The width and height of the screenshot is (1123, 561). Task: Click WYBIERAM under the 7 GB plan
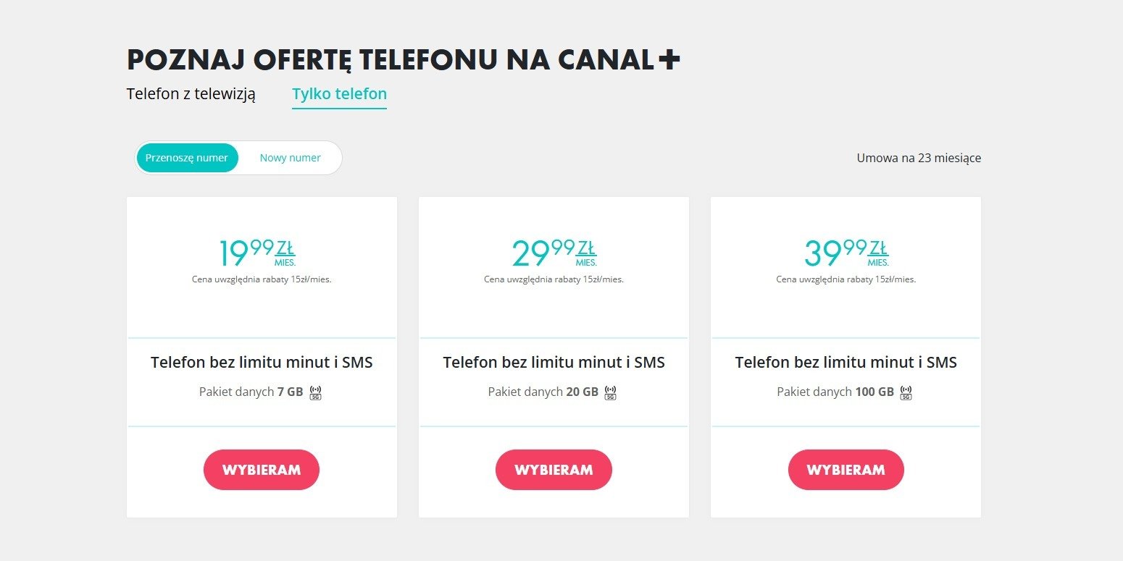point(261,469)
